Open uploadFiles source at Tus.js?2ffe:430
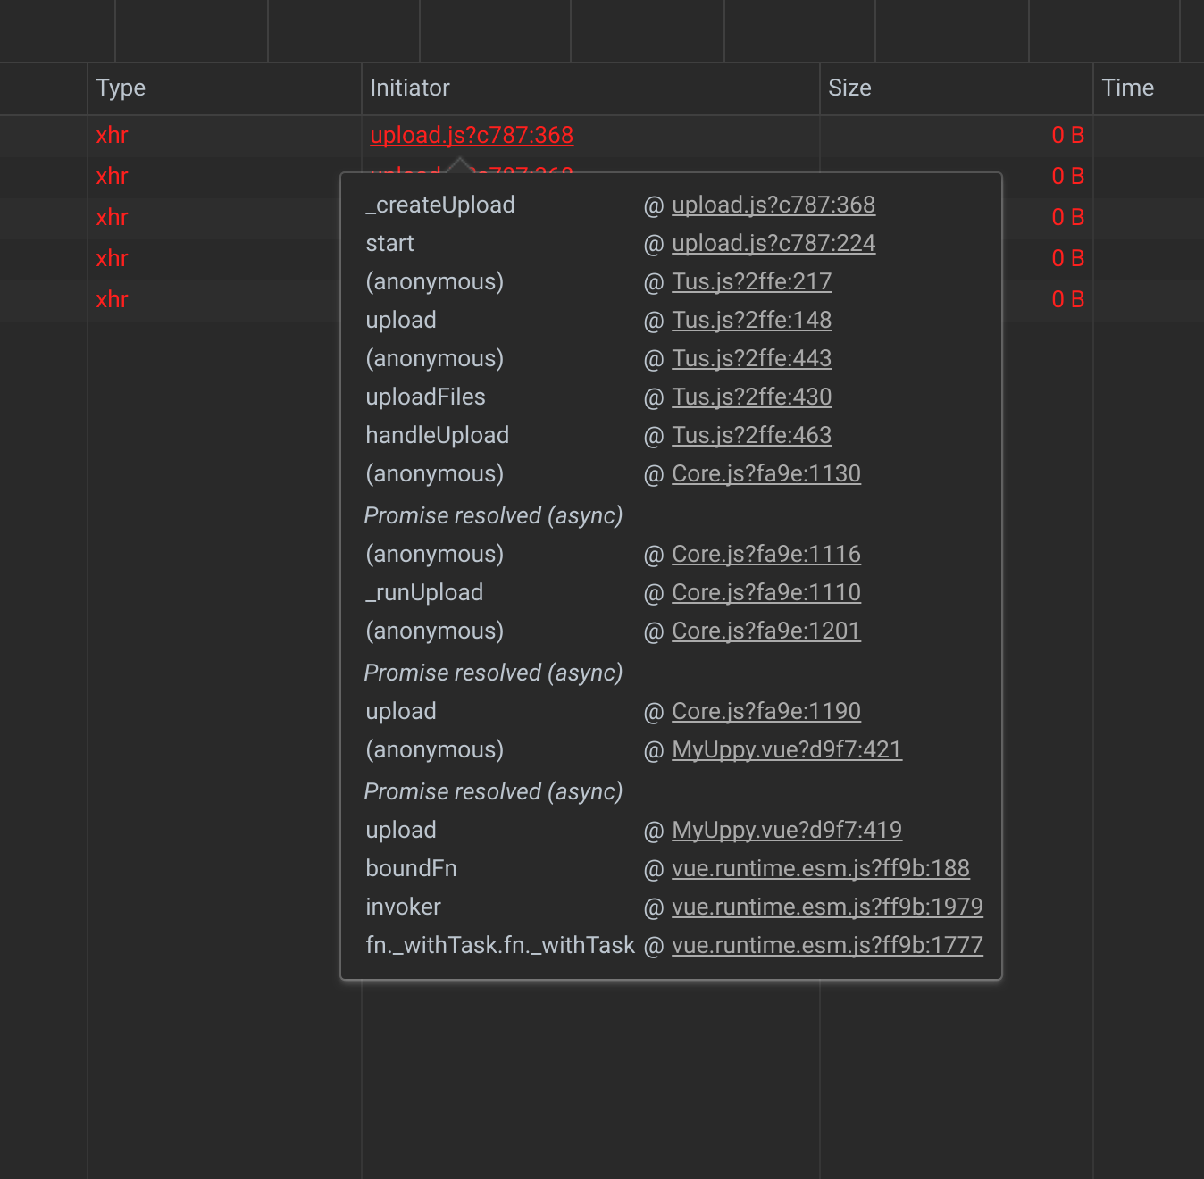Screen dimensions: 1204x1179 tap(751, 397)
